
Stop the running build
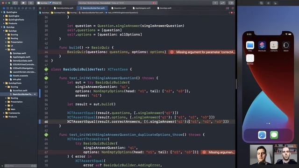pyautogui.click(x=30, y=3)
